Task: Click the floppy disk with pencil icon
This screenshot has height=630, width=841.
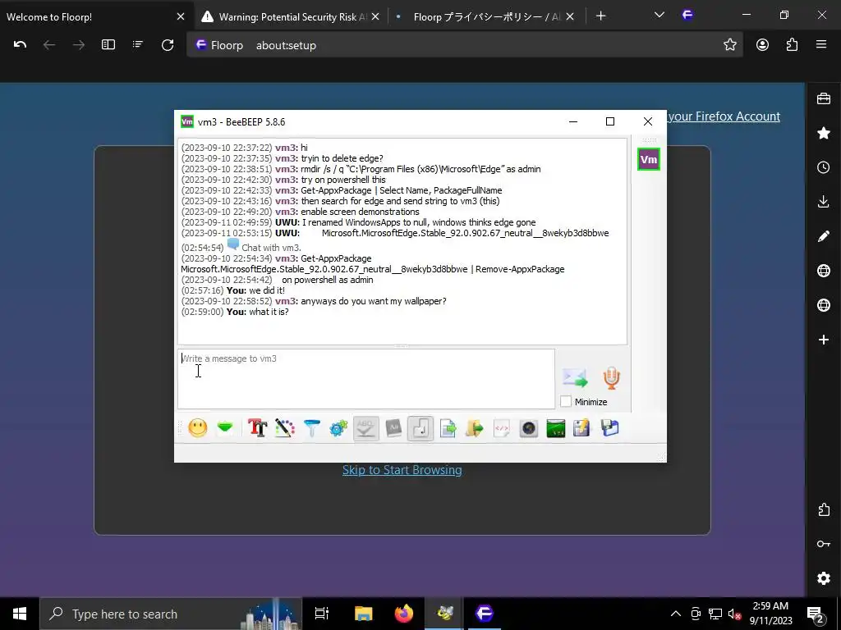Action: click(x=582, y=428)
